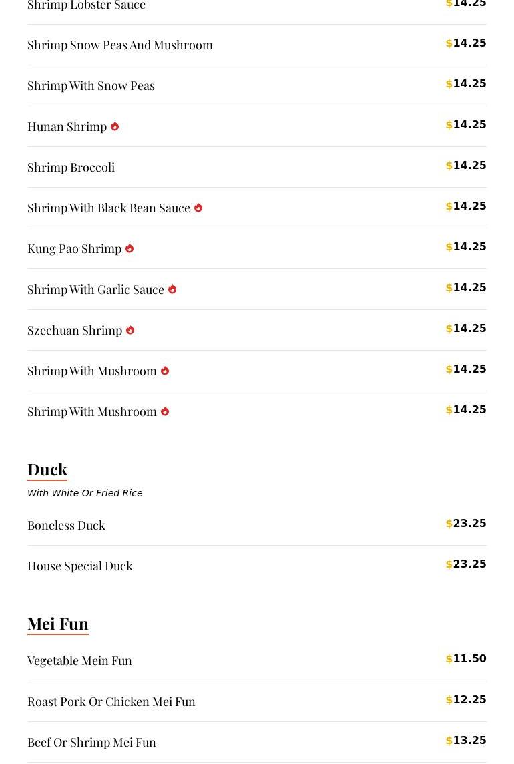Pick Beef Or Shrimp Mei Fun
The height and width of the screenshot is (764, 514).
91,742
